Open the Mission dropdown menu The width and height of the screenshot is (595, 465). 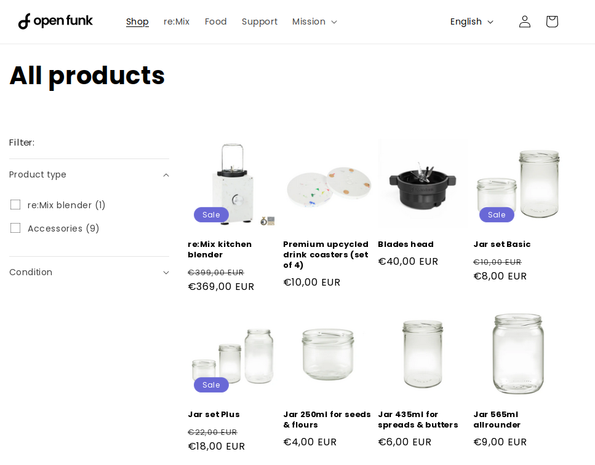pos(314,21)
